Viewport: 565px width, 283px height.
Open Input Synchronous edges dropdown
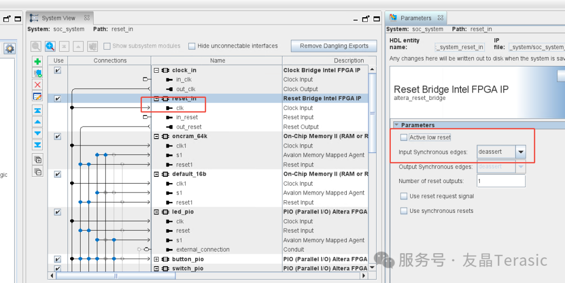pos(521,152)
